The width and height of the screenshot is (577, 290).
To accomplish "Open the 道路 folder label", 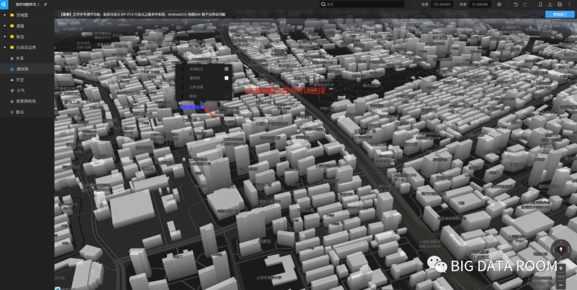I will (x=20, y=26).
